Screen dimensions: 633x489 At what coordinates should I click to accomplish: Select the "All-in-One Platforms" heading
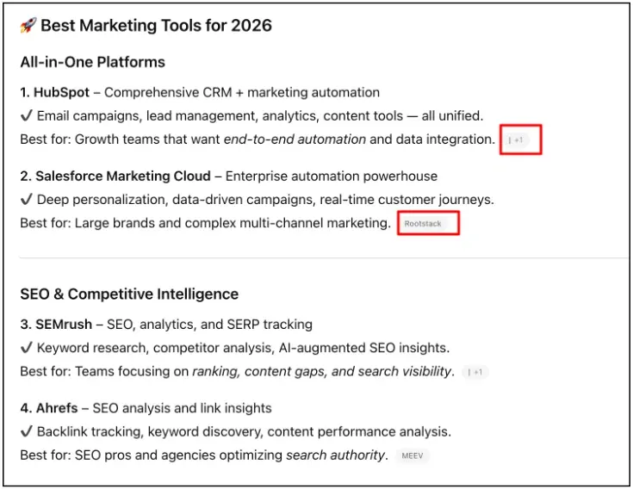point(92,63)
